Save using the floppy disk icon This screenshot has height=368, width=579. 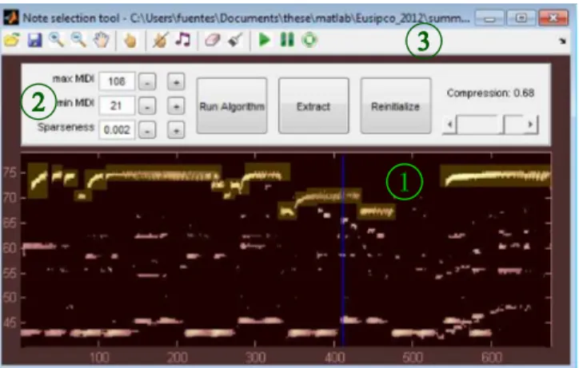34,40
